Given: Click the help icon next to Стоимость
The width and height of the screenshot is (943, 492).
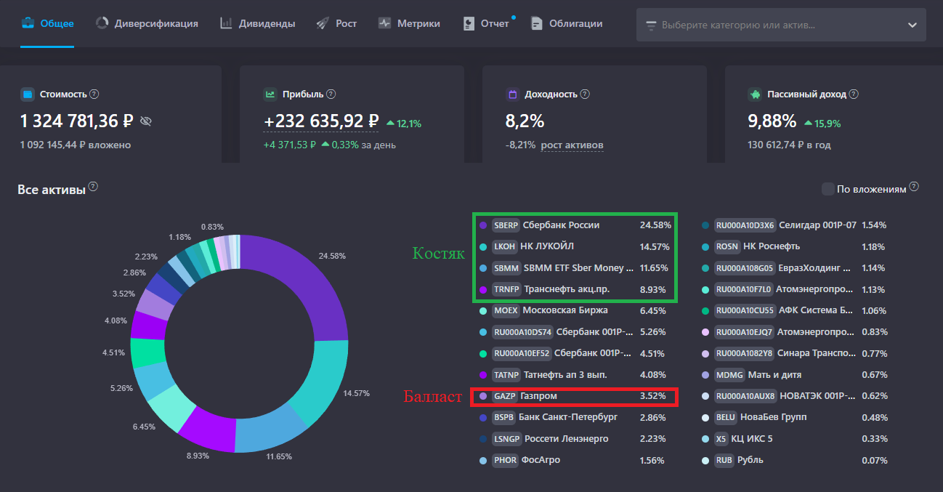Looking at the screenshot, I should tap(94, 94).
